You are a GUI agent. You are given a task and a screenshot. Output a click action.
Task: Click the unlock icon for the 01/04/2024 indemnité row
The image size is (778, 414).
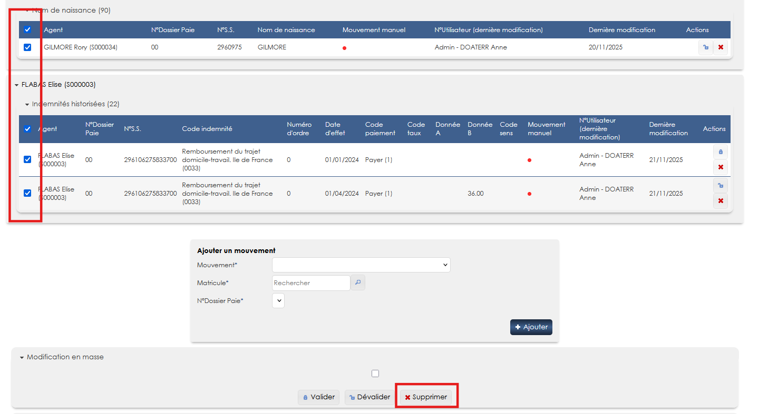click(721, 185)
